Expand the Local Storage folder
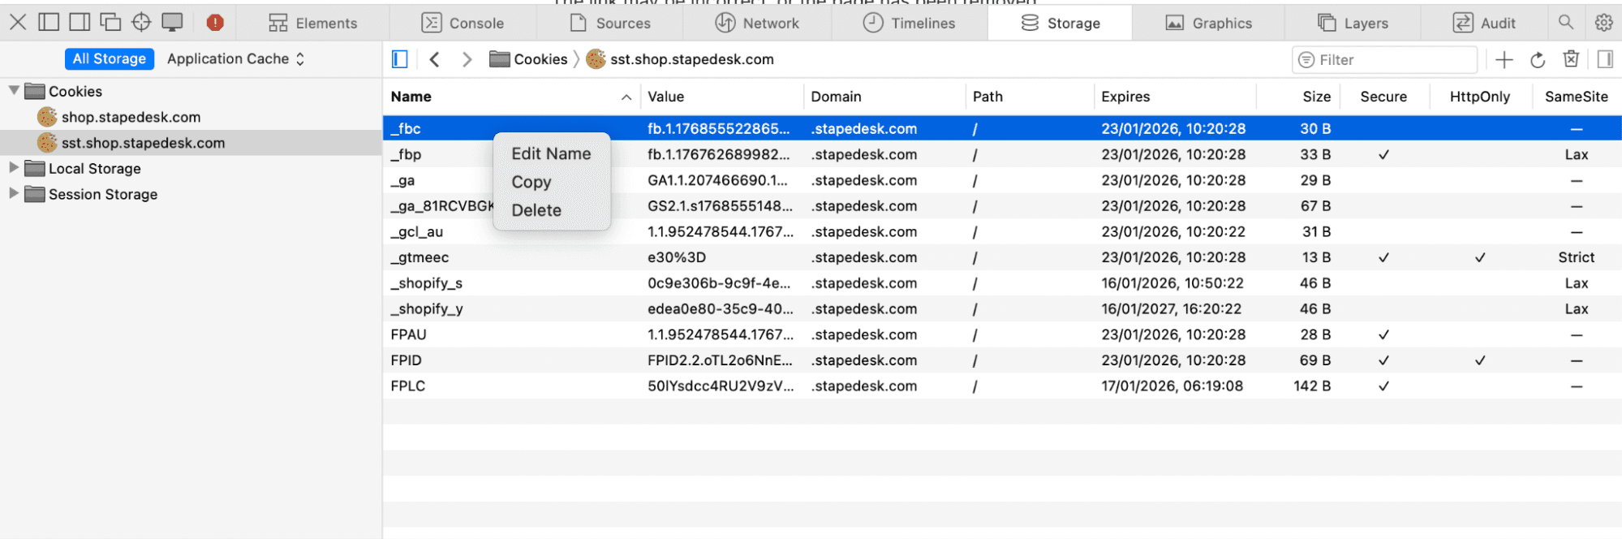 [x=14, y=168]
